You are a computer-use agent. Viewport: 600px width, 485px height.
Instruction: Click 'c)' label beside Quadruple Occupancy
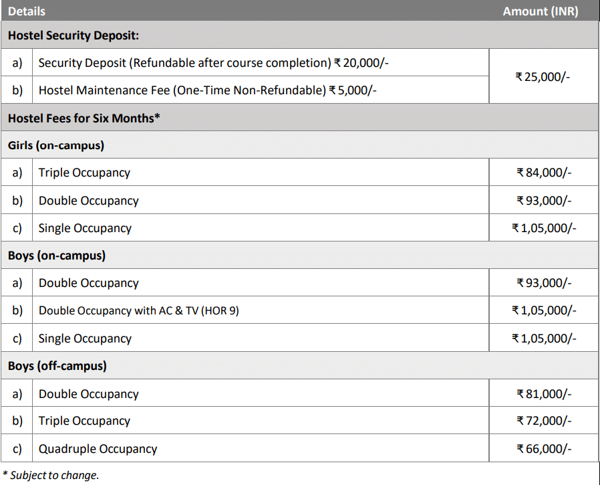click(x=17, y=449)
